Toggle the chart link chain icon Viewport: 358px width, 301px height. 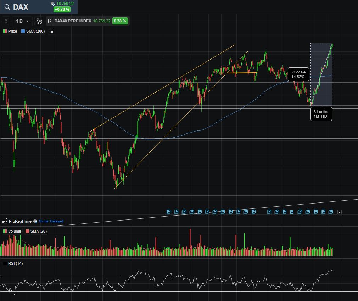tap(6, 21)
